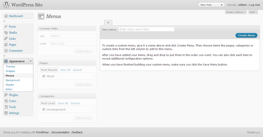Open the Comments menu item
The width and height of the screenshot is (263, 137).
click(x=18, y=50)
